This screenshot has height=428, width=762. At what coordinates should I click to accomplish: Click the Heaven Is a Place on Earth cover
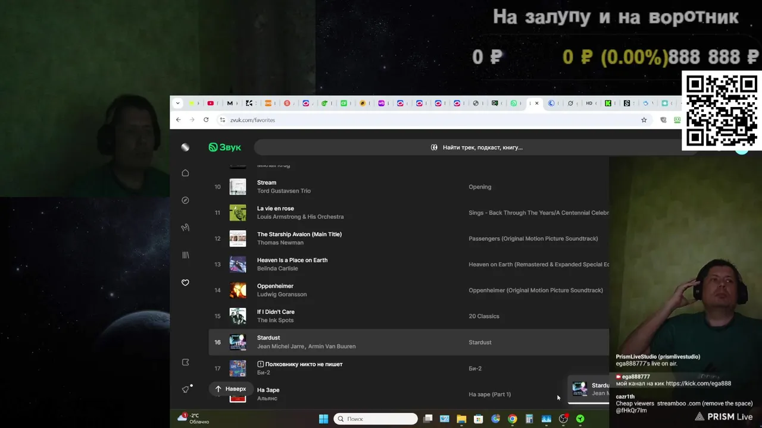click(x=238, y=264)
